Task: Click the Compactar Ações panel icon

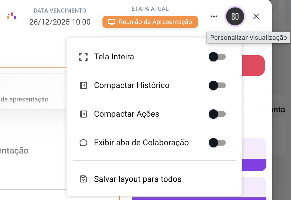Action: (x=83, y=114)
